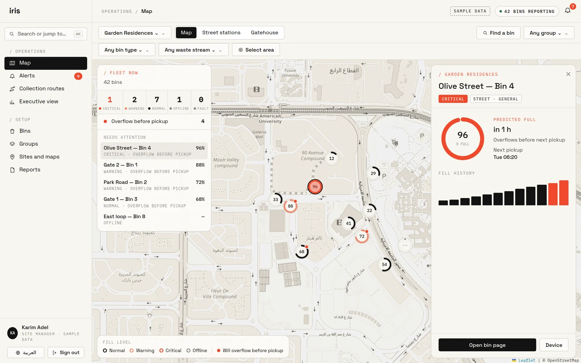Select the bin marker showing 54
The height and width of the screenshot is (363, 581).
[385, 265]
